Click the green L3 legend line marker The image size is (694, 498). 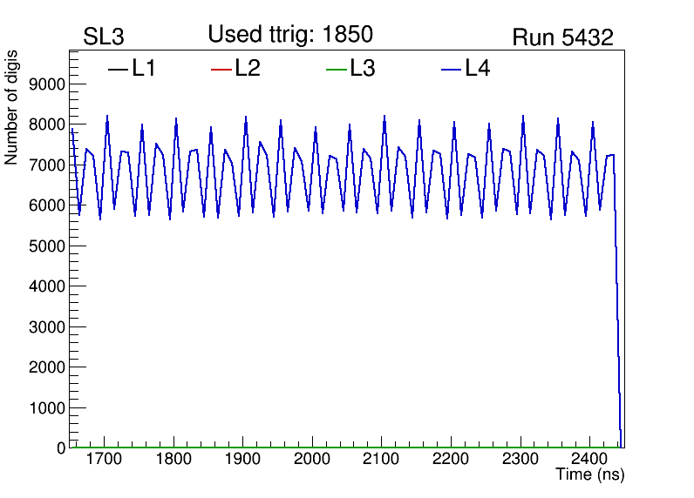point(336,70)
